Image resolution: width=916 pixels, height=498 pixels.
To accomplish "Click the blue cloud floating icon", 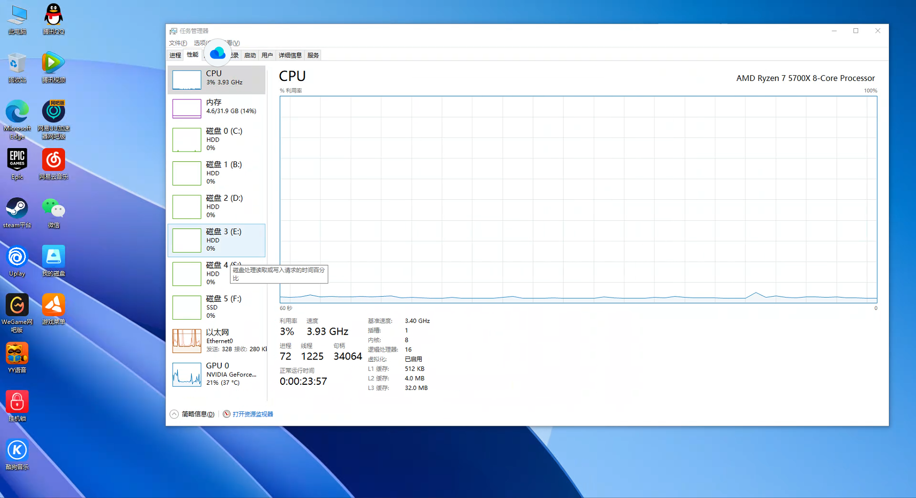I will (x=217, y=53).
